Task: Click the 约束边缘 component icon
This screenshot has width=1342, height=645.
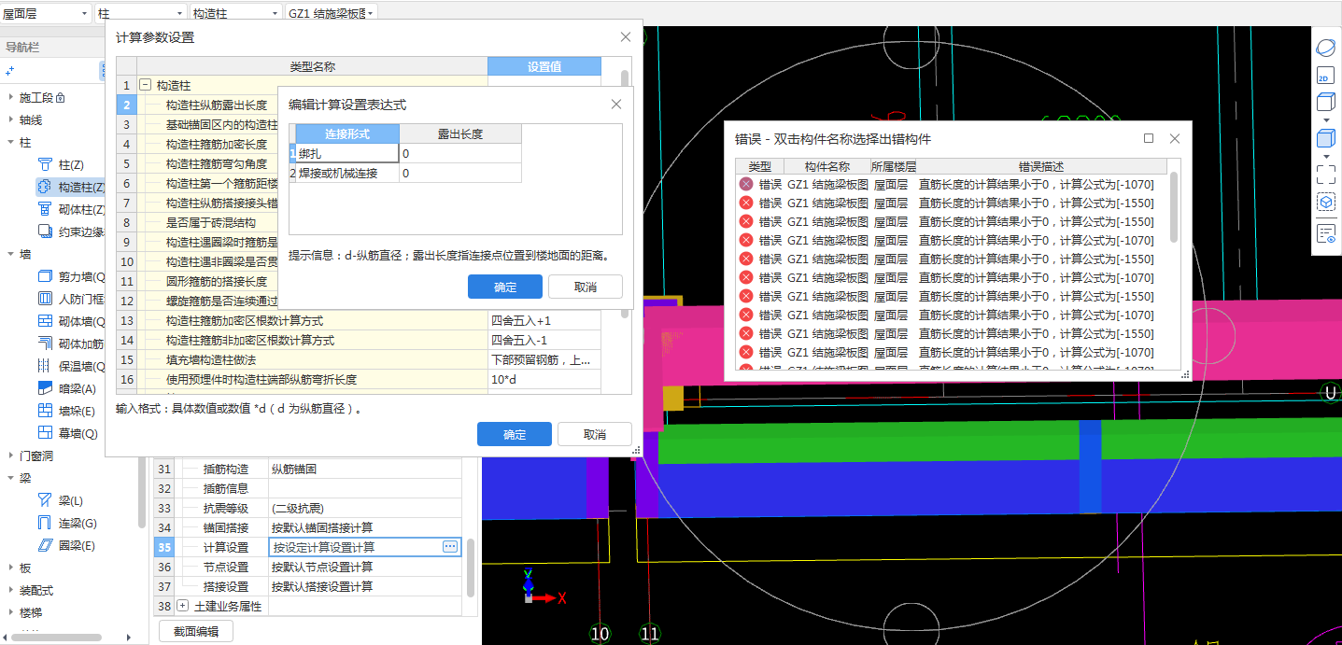Action: pyautogui.click(x=45, y=231)
